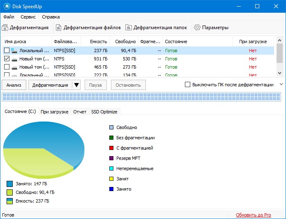Image resolution: width=286 pixels, height=219 pixels.
Task: Click the dark blue Занято legend swatch
Action: point(111,189)
